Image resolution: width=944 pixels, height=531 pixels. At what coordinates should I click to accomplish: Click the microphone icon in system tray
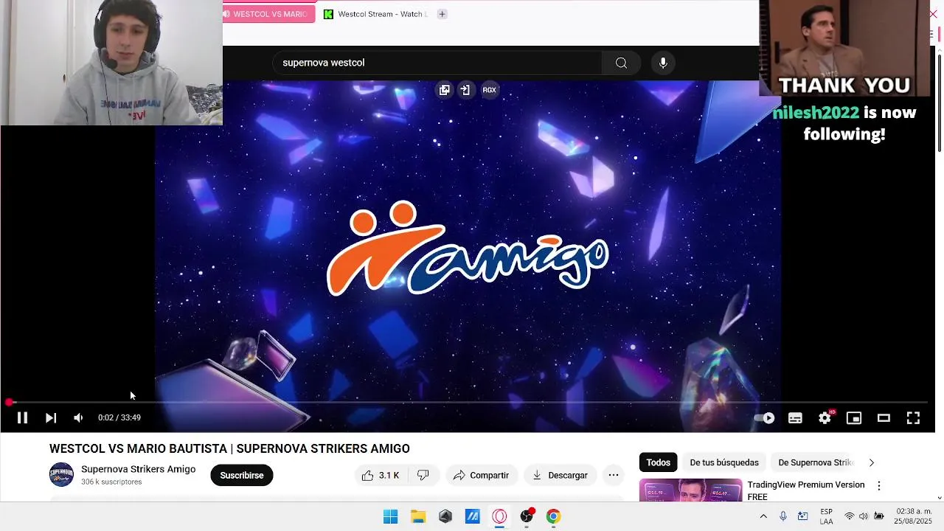click(783, 516)
